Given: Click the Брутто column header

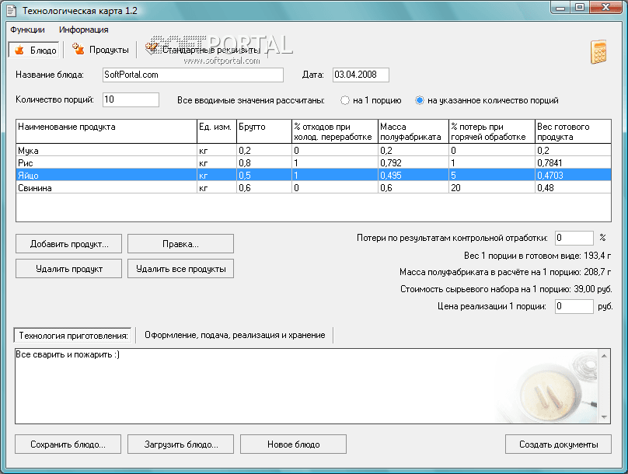Looking at the screenshot, I should pos(264,131).
